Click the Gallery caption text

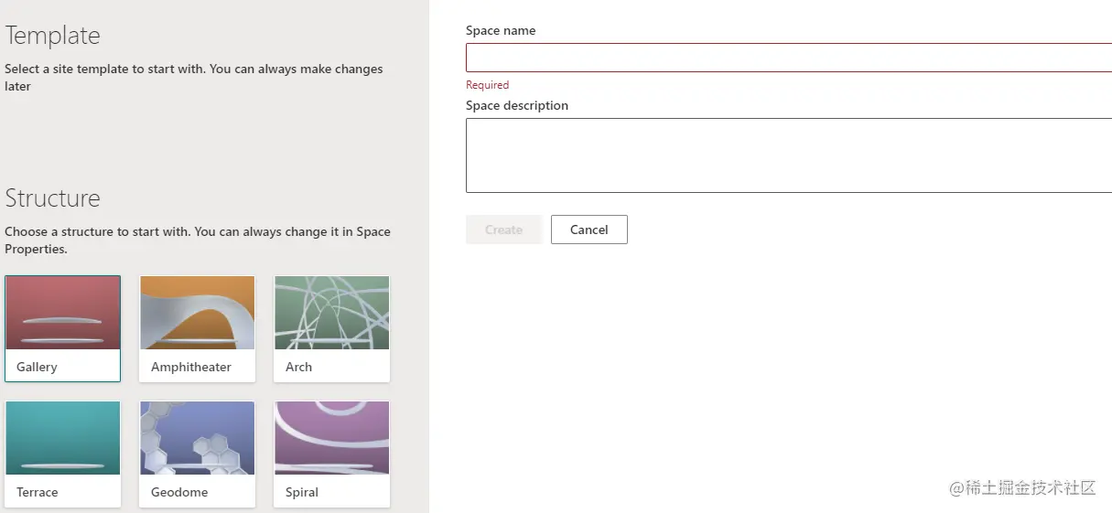[37, 367]
